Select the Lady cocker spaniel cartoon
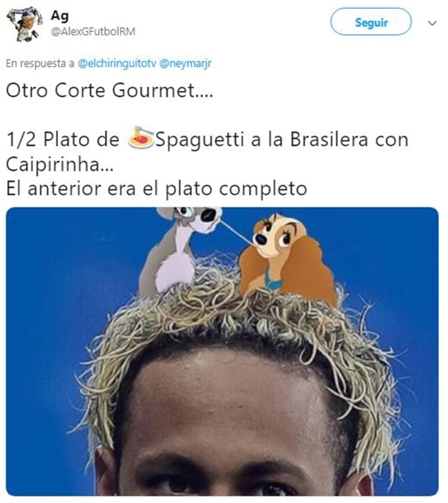 coord(286,257)
